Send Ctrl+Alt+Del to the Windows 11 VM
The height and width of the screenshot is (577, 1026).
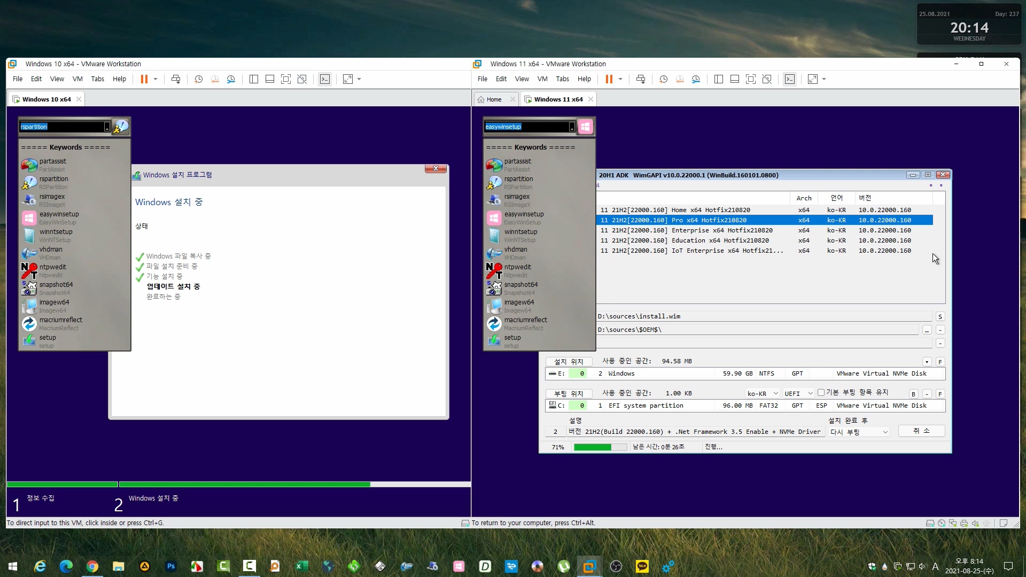click(641, 79)
